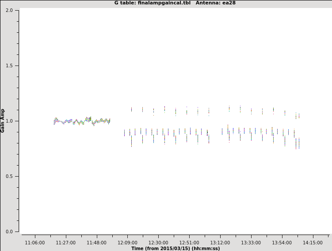Click the 0.5 y-axis tick label

[9, 176]
